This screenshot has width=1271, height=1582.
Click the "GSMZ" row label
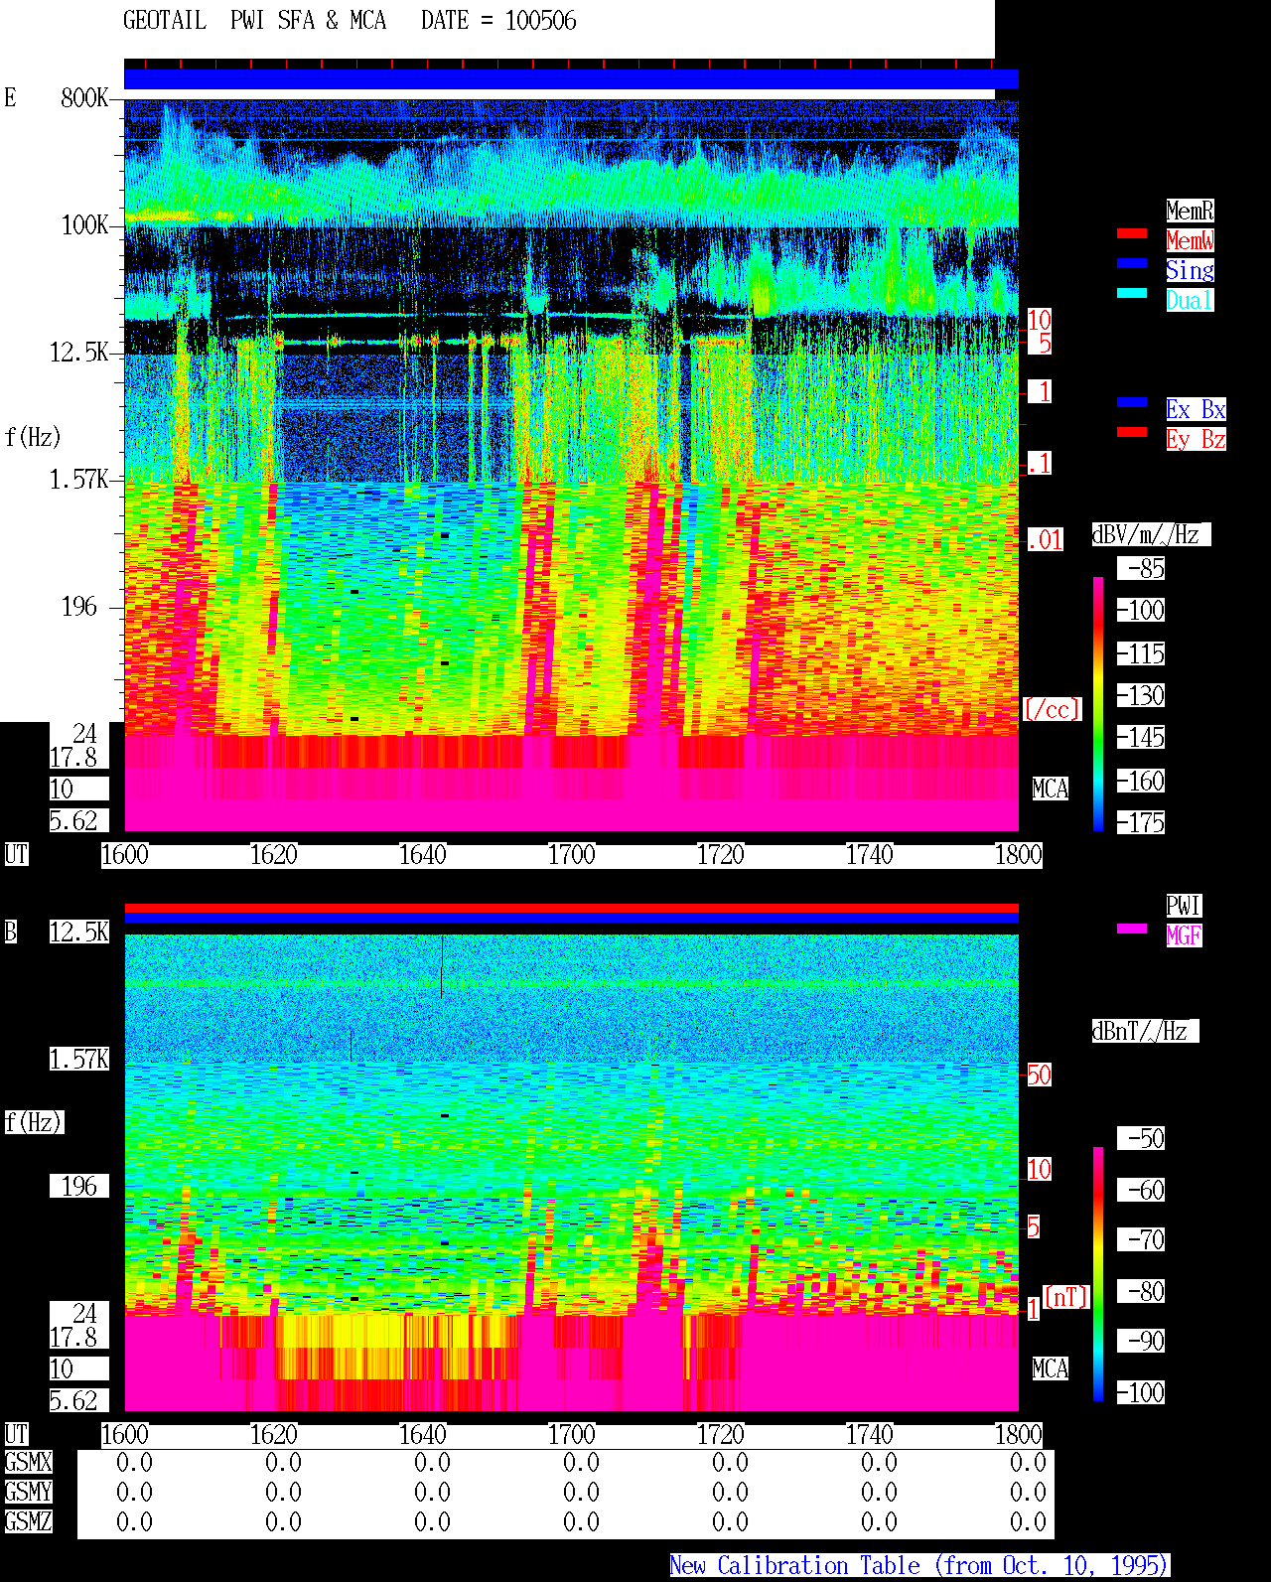coord(28,1521)
